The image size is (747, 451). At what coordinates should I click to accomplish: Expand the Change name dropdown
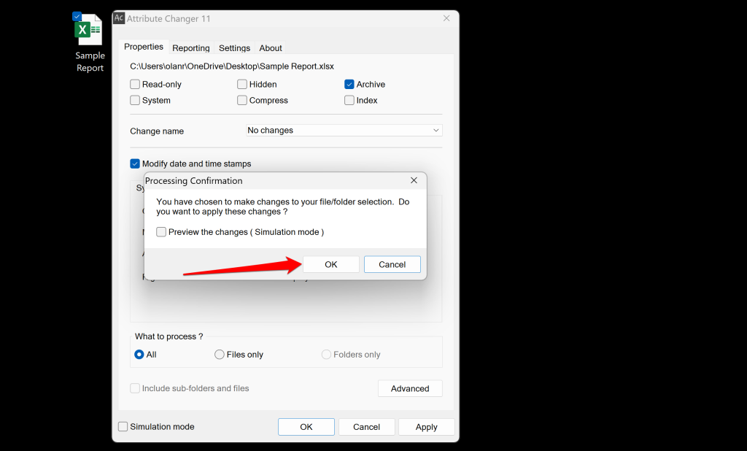344,131
